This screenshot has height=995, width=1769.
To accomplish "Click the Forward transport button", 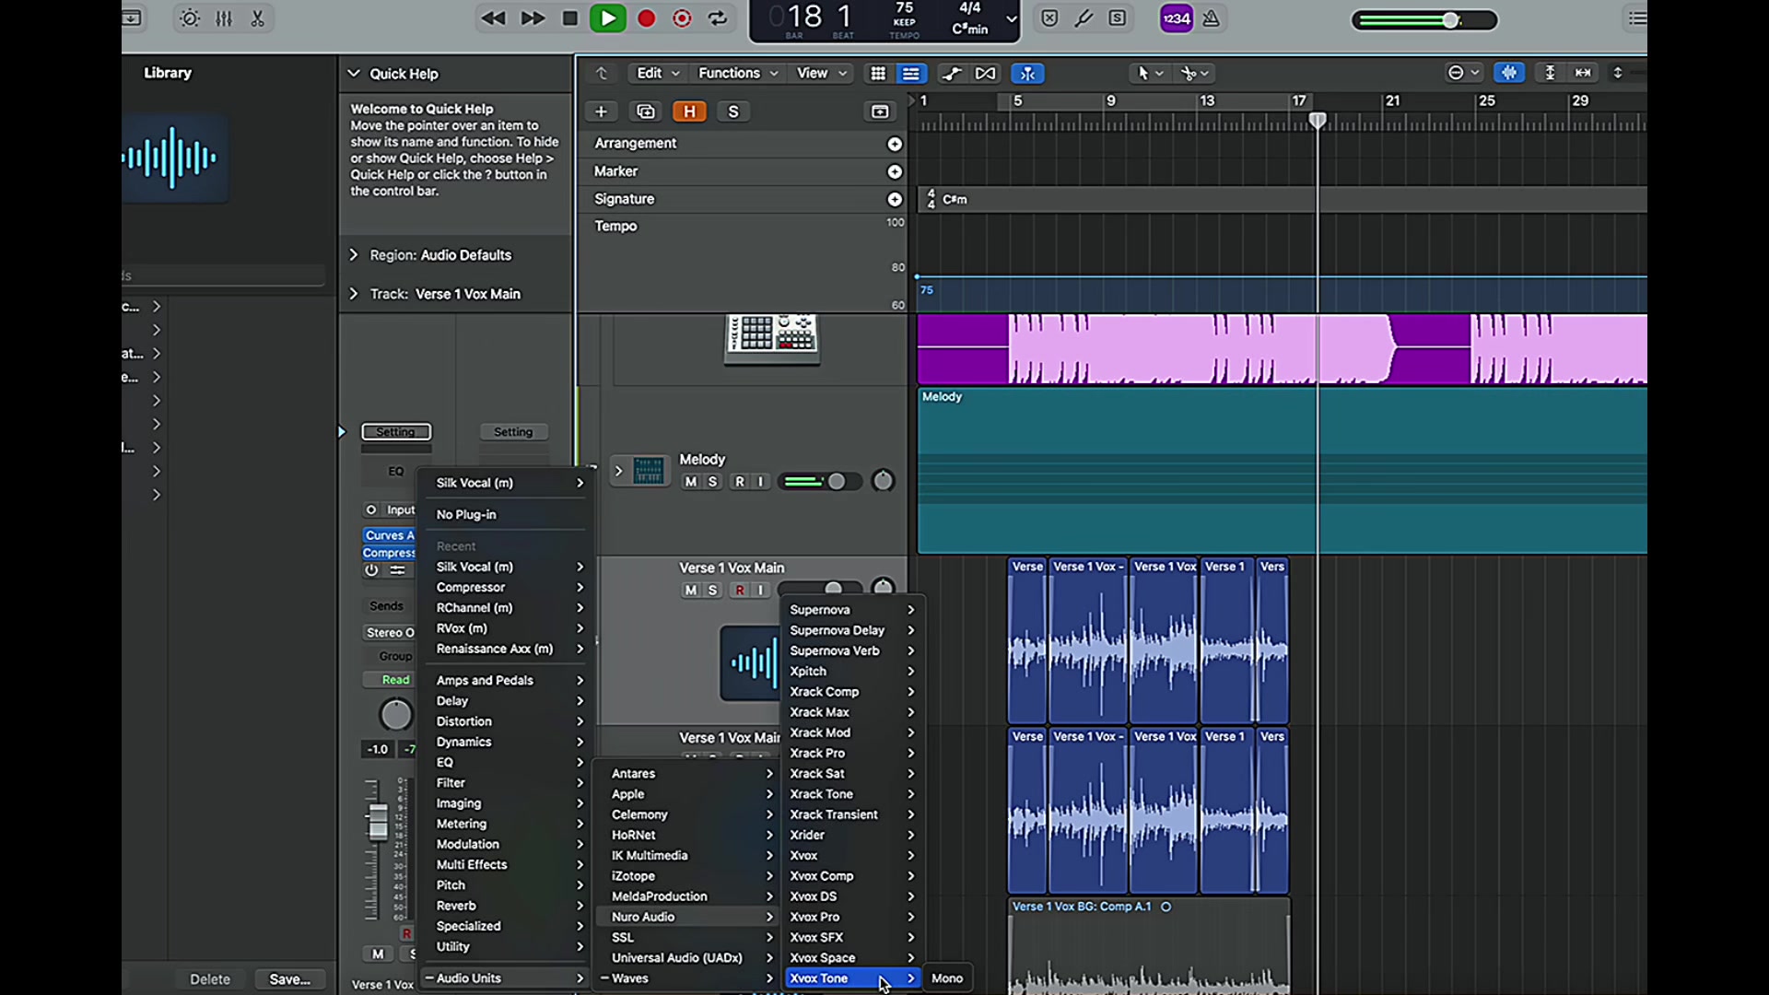I will coord(533,18).
